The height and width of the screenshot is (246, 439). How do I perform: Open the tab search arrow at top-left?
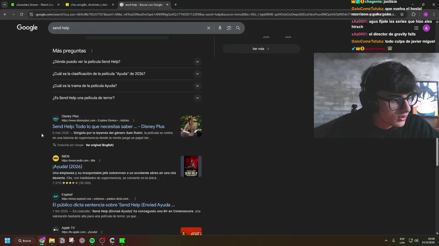click(4, 5)
